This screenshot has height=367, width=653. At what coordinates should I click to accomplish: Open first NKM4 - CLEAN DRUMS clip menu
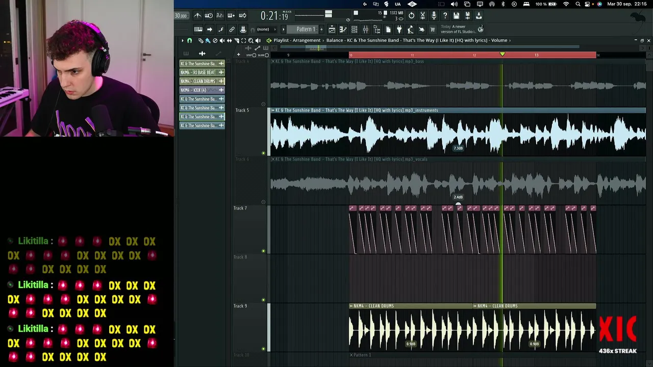tap(351, 306)
